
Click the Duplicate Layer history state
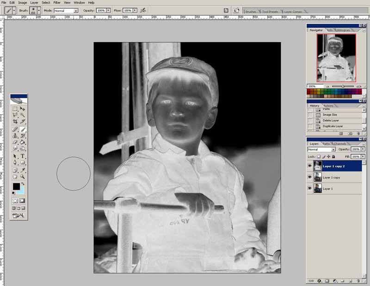(333, 126)
